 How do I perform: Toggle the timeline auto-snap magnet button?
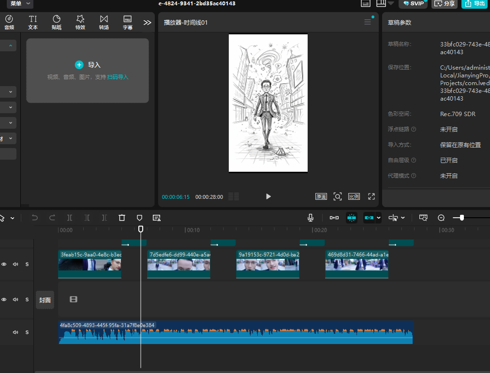tap(352, 218)
